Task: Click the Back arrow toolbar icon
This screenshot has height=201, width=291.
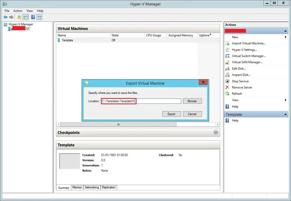Action: (x=6, y=17)
